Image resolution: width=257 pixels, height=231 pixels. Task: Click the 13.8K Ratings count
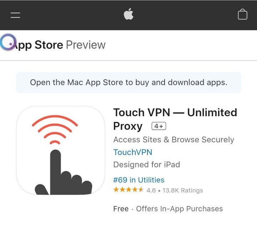point(183,190)
